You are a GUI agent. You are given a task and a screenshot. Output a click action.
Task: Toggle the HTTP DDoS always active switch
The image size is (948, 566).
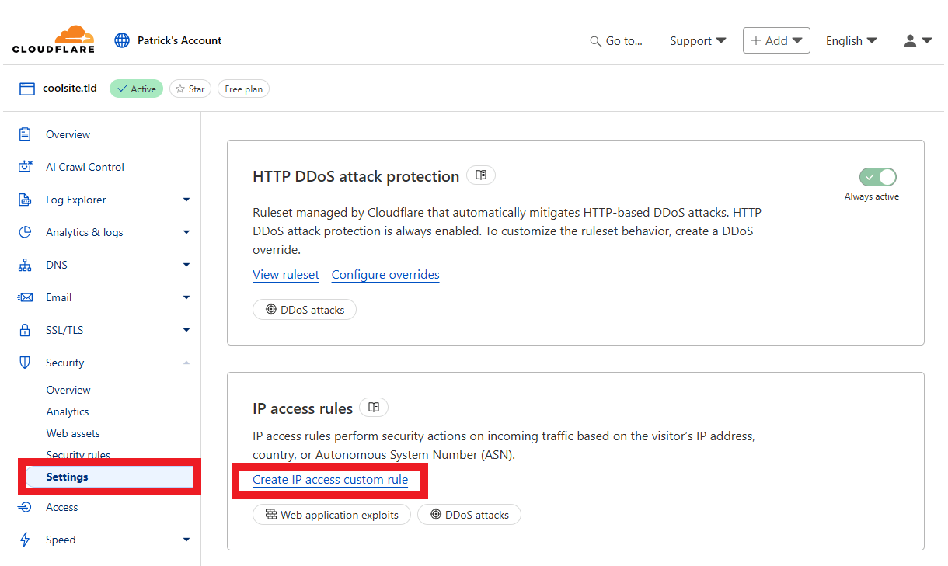point(877,177)
